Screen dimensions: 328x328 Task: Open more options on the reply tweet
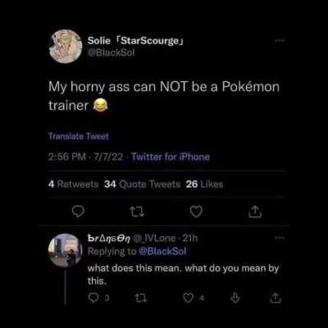click(280, 238)
